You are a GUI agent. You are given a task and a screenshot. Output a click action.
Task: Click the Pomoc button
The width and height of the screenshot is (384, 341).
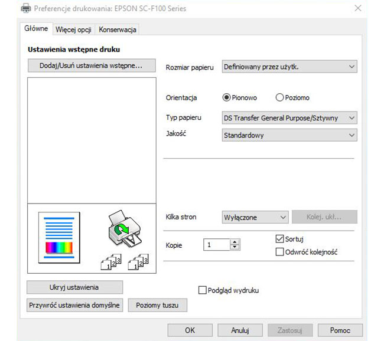point(340,330)
